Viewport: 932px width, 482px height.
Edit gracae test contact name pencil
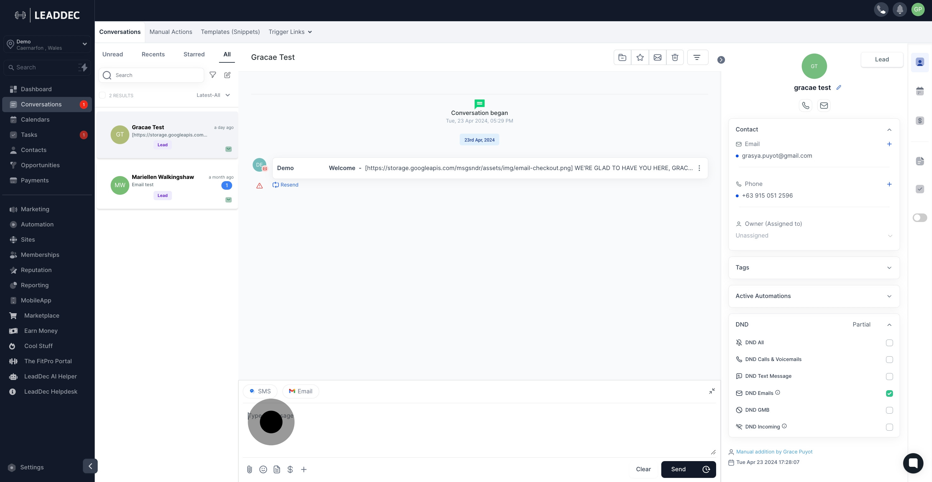[x=839, y=87]
